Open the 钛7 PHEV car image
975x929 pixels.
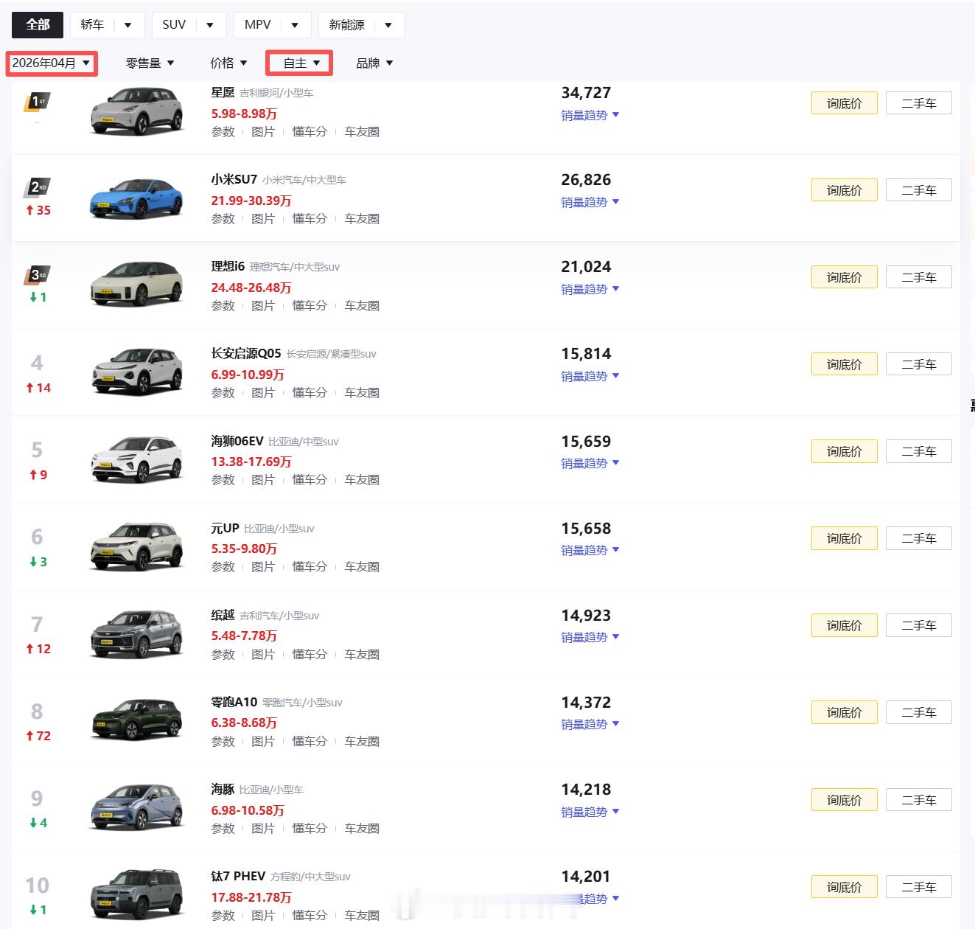pos(136,894)
